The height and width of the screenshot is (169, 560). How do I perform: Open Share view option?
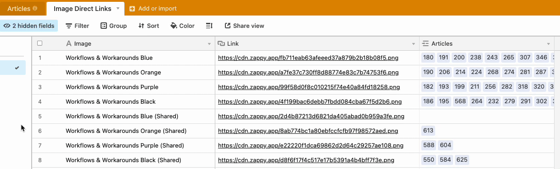pyautogui.click(x=244, y=26)
